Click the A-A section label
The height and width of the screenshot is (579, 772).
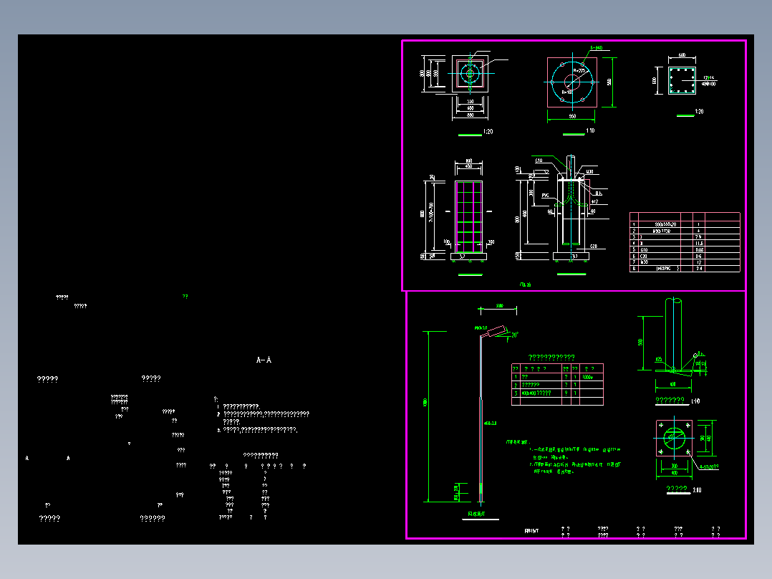coord(264,360)
